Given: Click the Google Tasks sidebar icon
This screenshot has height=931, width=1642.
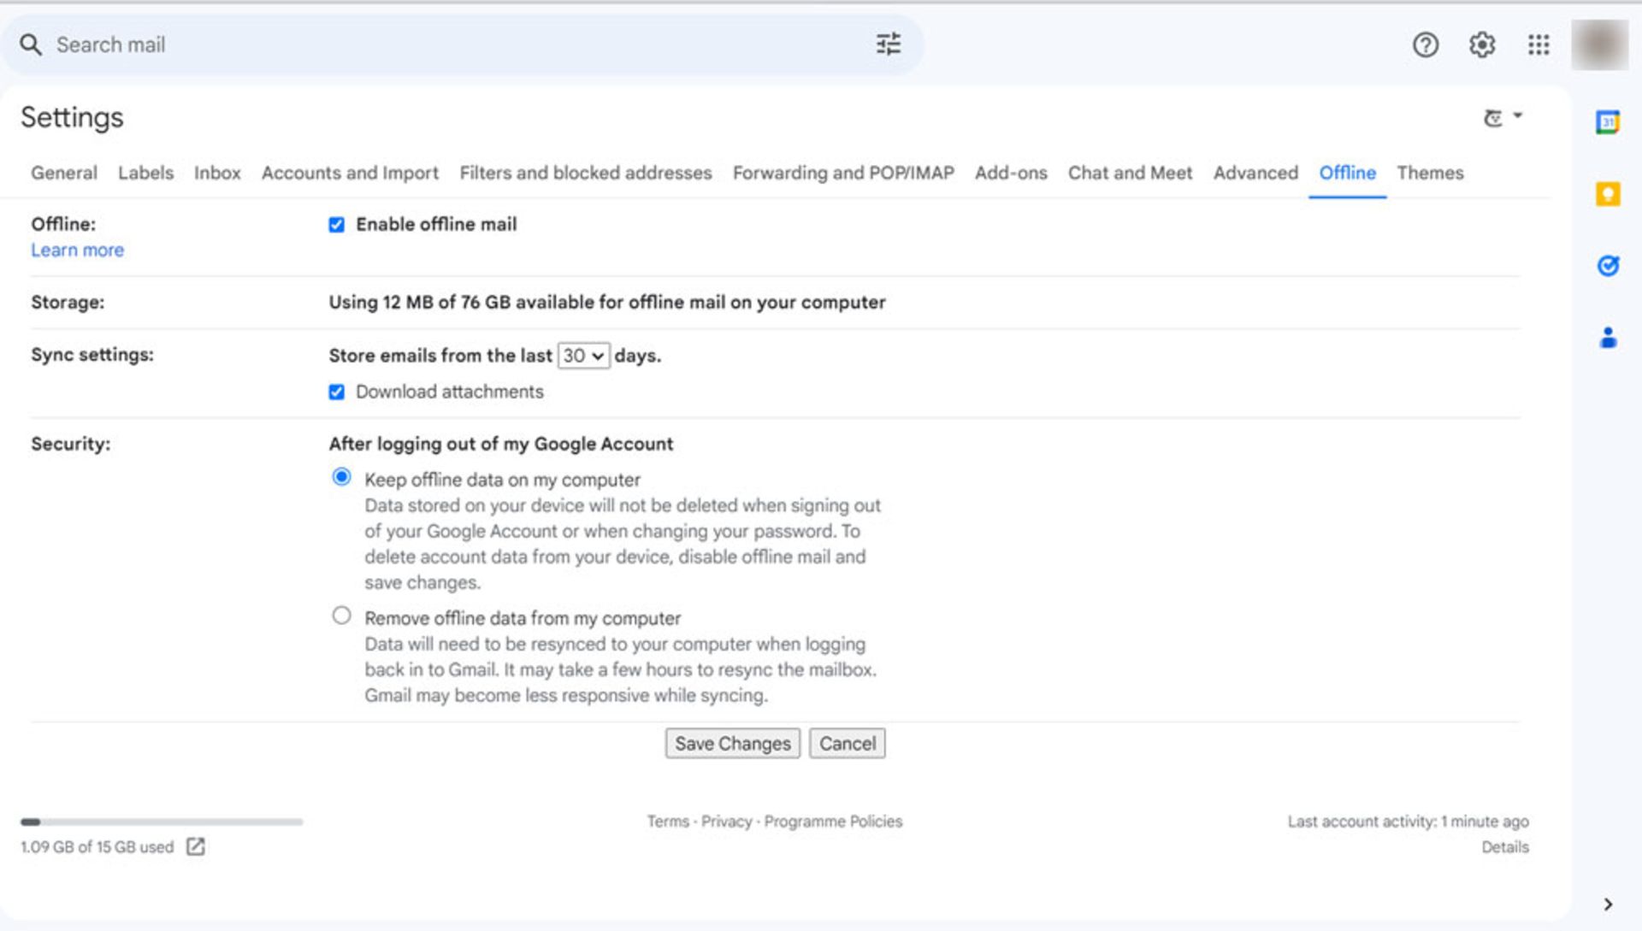Looking at the screenshot, I should click(1608, 264).
